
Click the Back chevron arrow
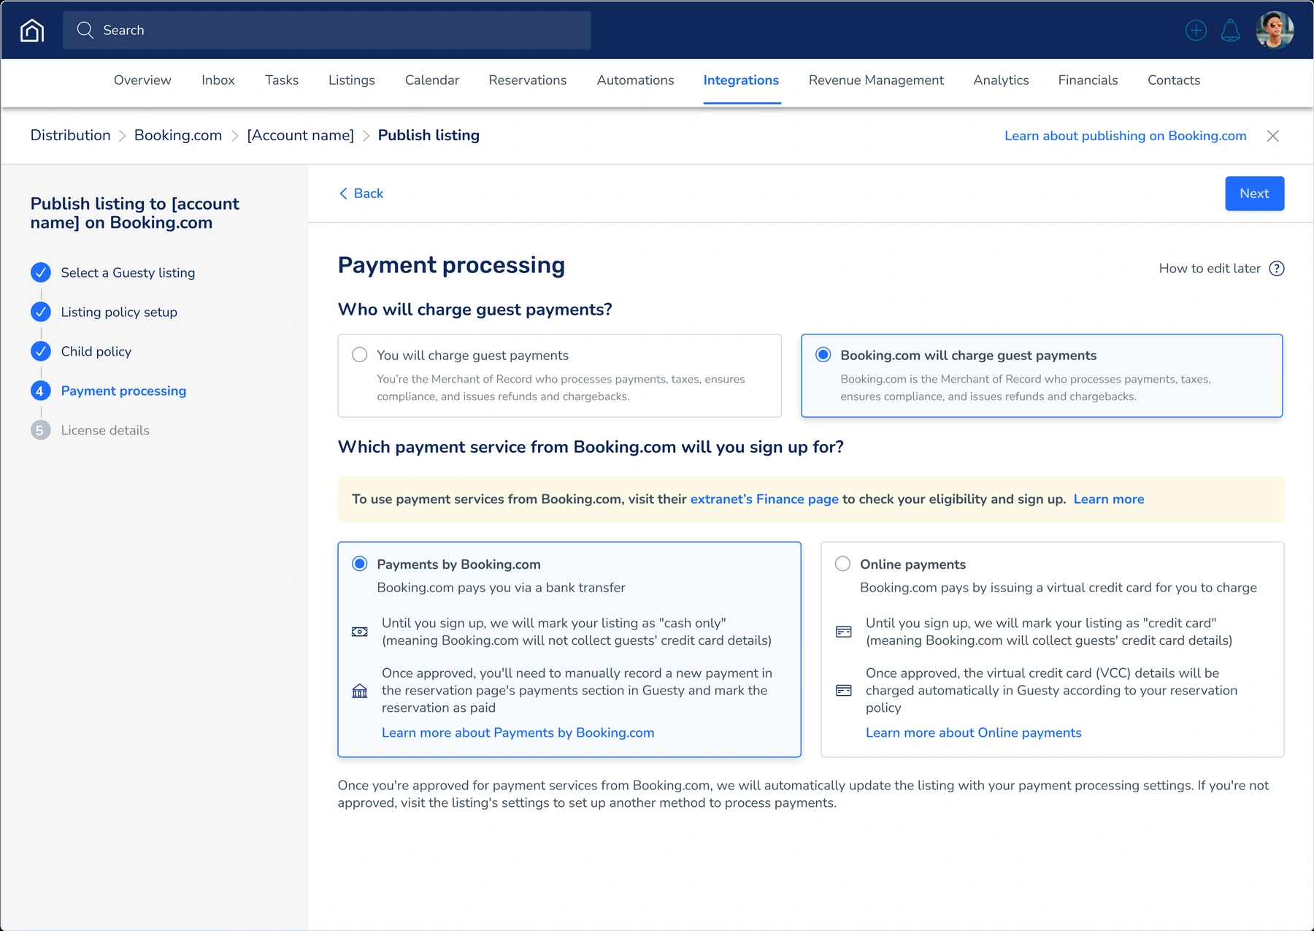point(343,194)
